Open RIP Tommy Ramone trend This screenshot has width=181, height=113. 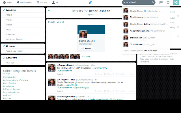tap(11, 89)
